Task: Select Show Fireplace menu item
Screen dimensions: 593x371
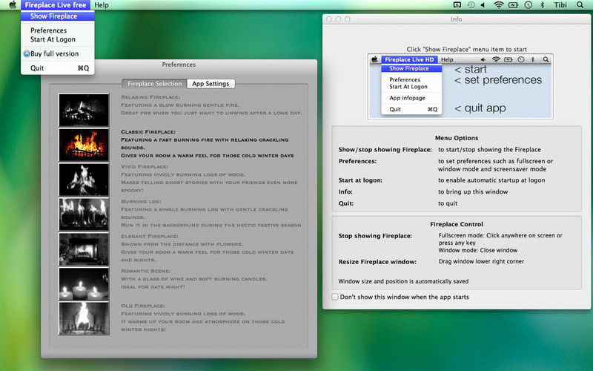Action: coord(58,16)
